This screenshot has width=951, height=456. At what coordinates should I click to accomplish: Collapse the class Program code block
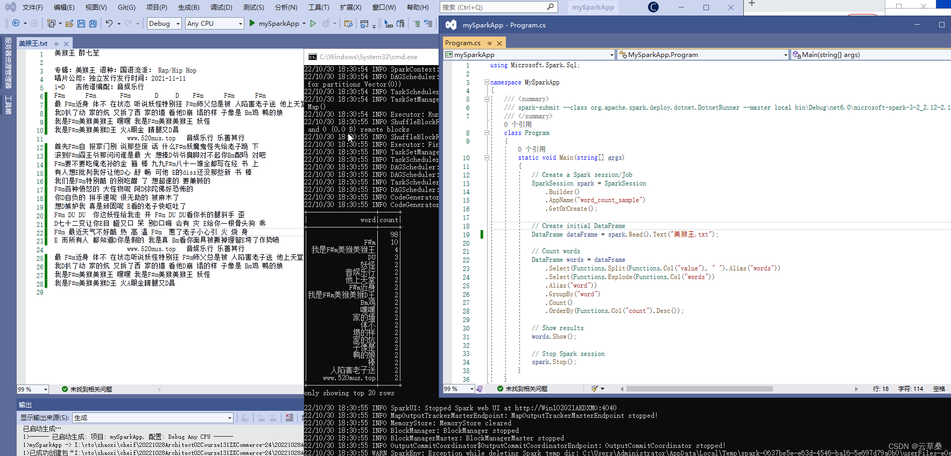(x=487, y=133)
